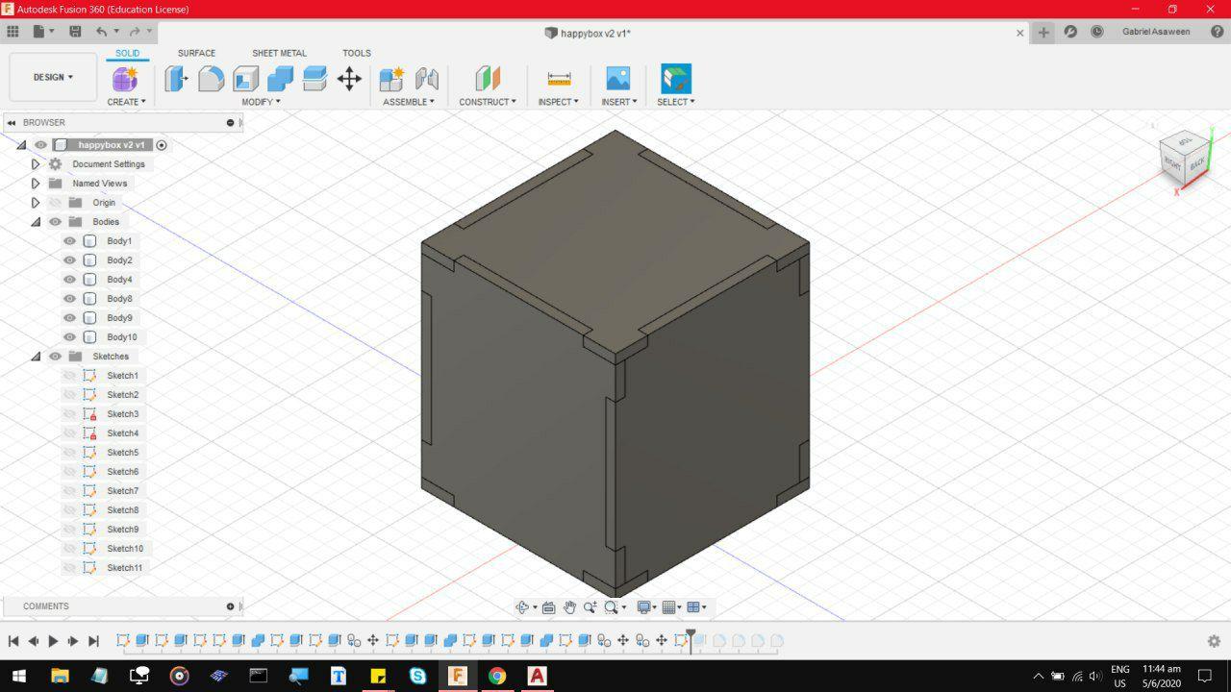Select the happybox v2 v1* document tab
Screen dimensions: 1231x692
[588, 33]
